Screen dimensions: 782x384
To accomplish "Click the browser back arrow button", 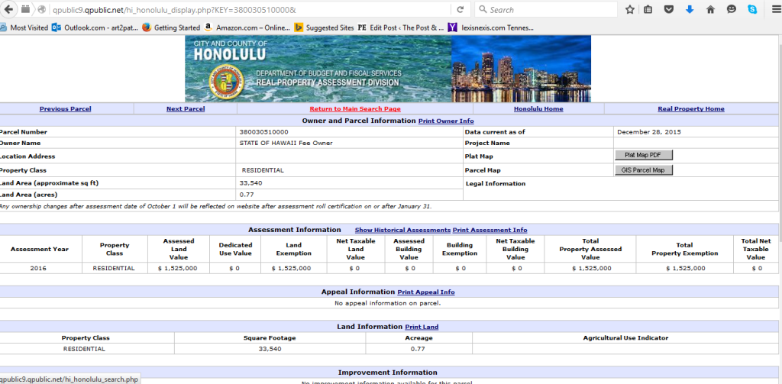I will pyautogui.click(x=10, y=10).
